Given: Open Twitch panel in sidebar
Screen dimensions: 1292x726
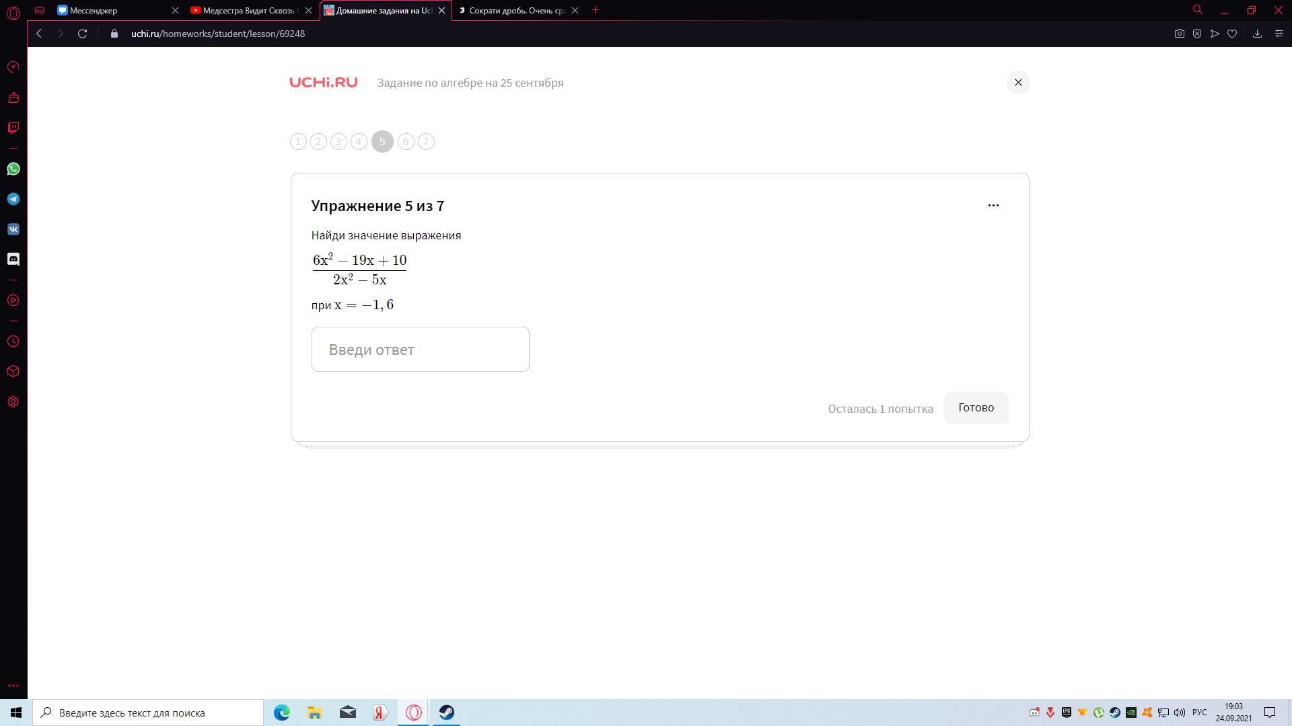Looking at the screenshot, I should click(x=13, y=128).
